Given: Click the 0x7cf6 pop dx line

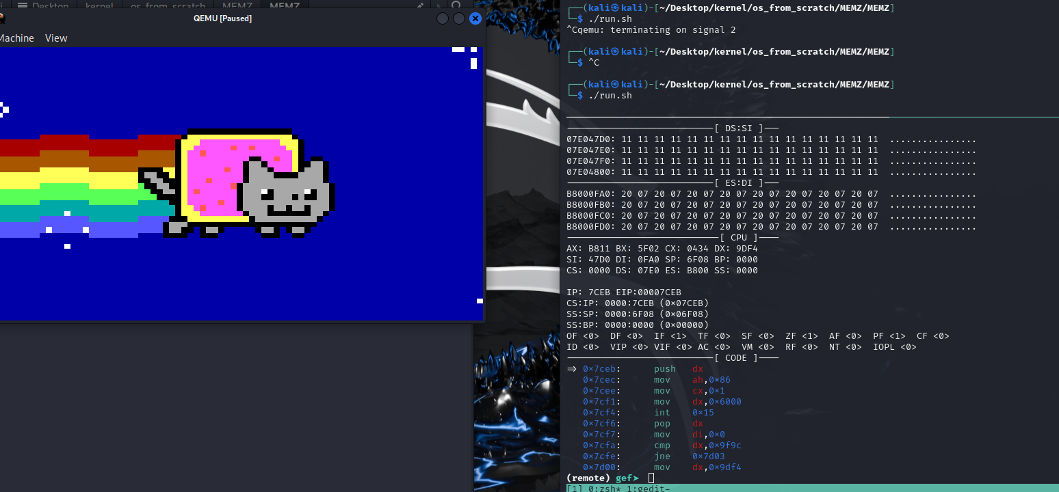Looking at the screenshot, I should (x=643, y=424).
